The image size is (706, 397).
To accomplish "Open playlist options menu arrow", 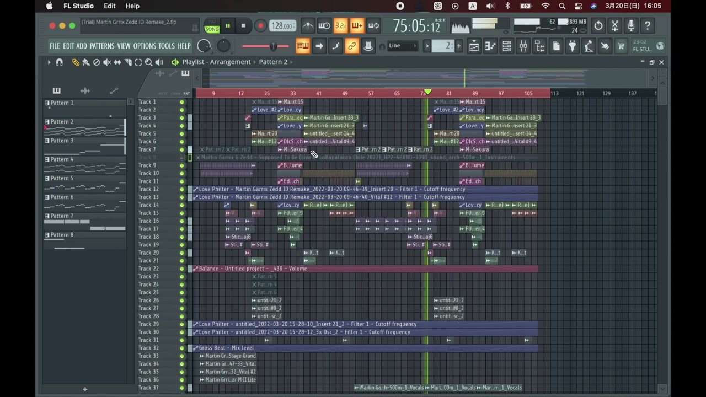I will click(x=49, y=62).
